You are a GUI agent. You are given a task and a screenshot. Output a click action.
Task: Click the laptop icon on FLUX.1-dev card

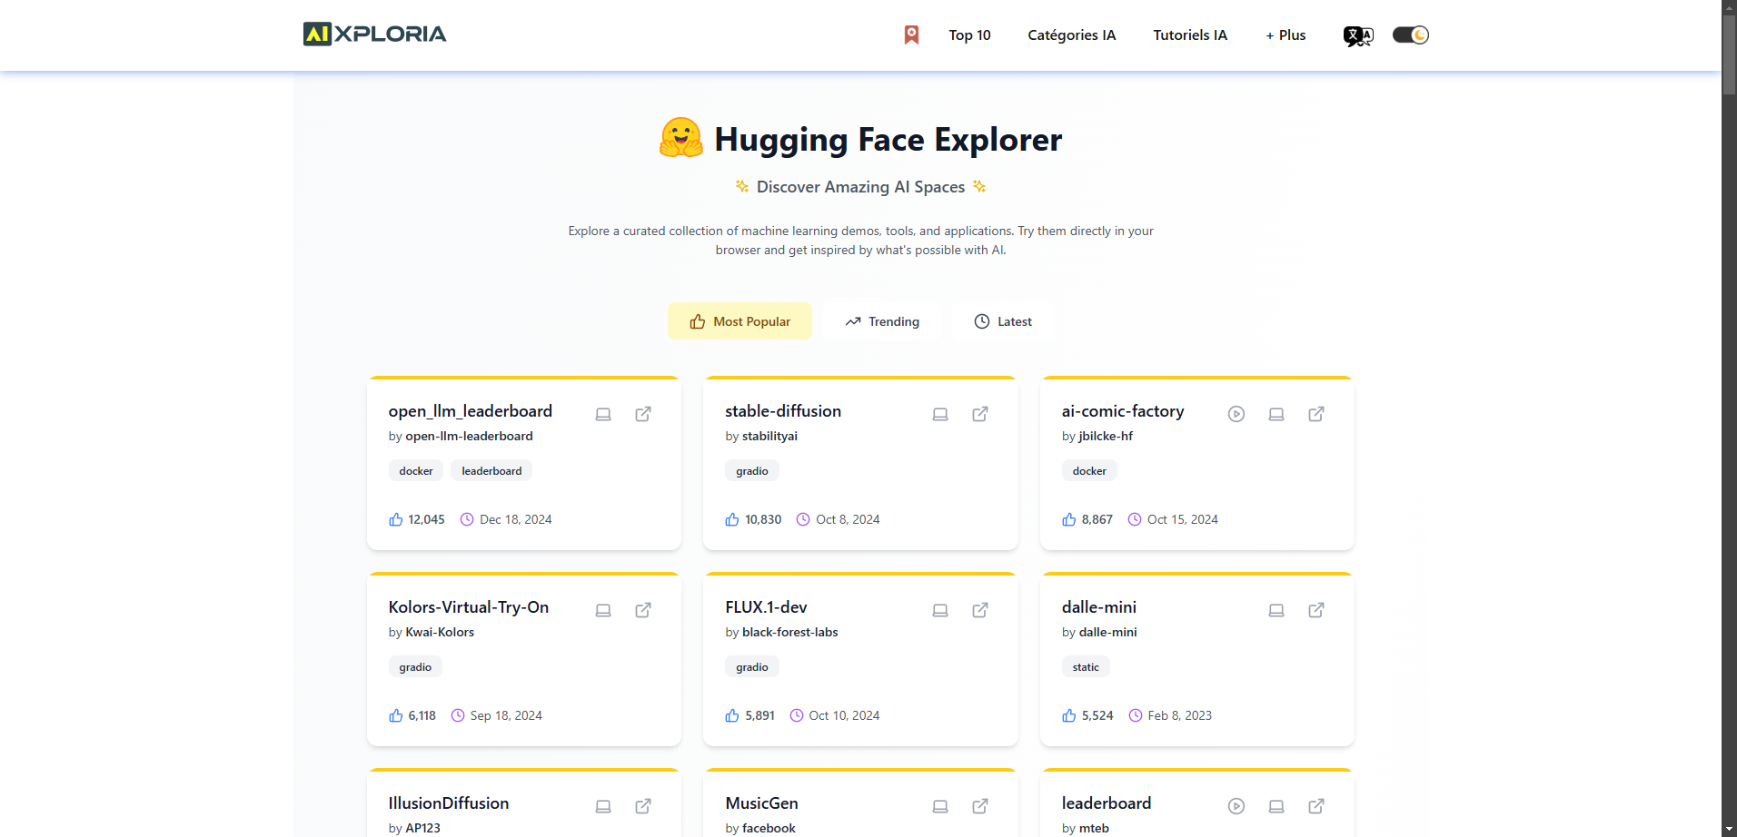940,610
